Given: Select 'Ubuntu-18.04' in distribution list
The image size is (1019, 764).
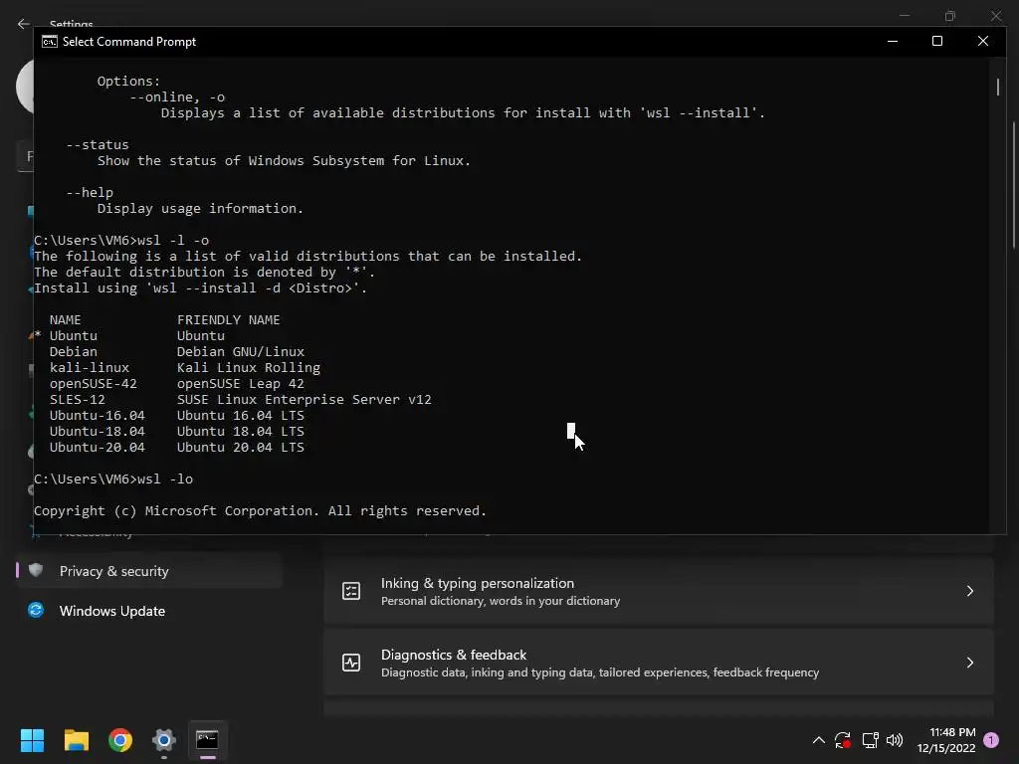Looking at the screenshot, I should coord(97,432).
